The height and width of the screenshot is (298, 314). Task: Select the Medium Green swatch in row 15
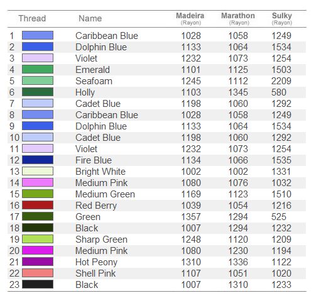[38, 194]
